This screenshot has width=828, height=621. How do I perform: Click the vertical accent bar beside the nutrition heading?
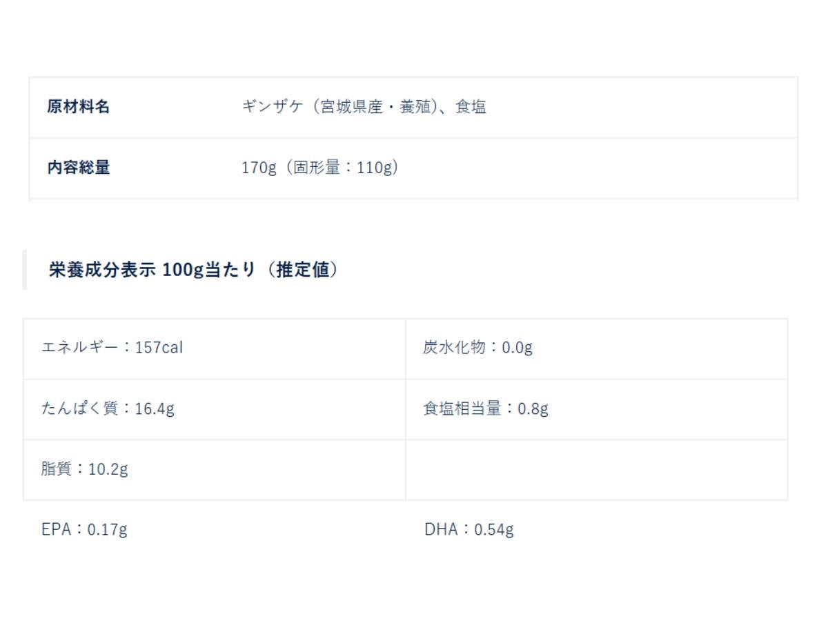(x=24, y=270)
